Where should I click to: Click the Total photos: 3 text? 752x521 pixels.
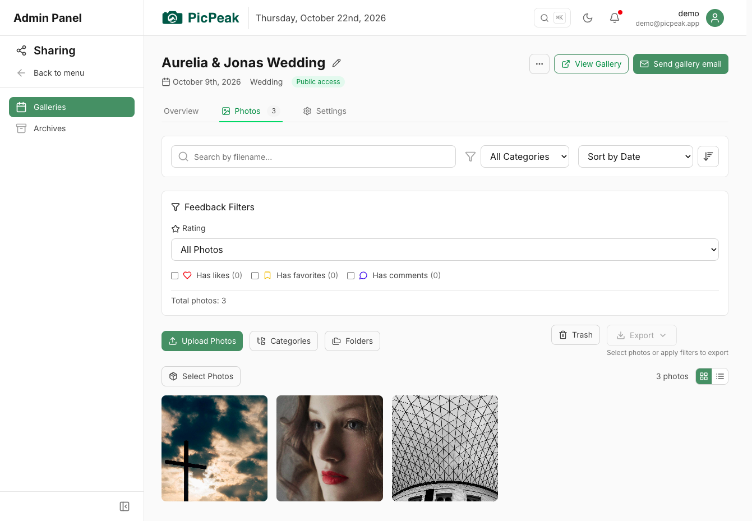[x=199, y=301]
